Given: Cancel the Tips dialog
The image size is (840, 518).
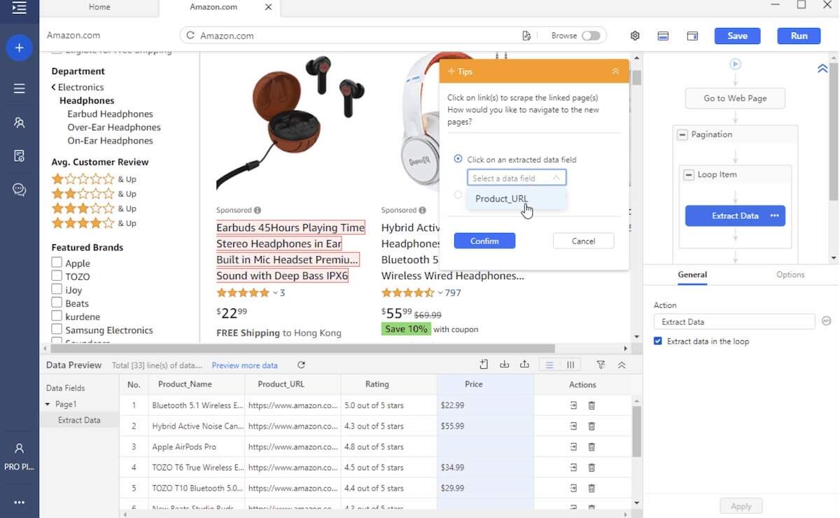Looking at the screenshot, I should [583, 241].
